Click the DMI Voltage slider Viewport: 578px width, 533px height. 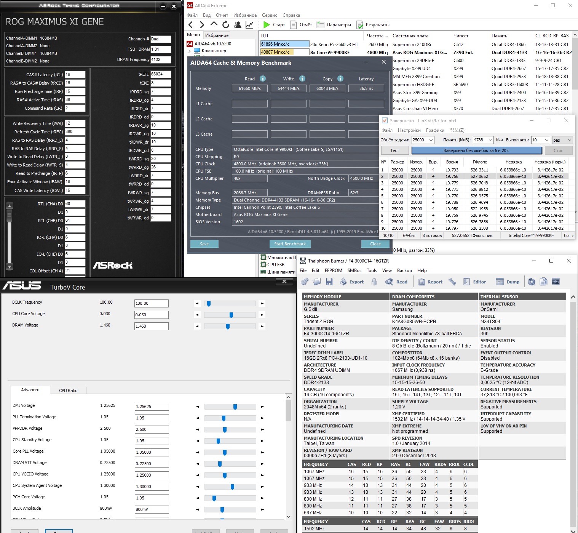coord(230,407)
